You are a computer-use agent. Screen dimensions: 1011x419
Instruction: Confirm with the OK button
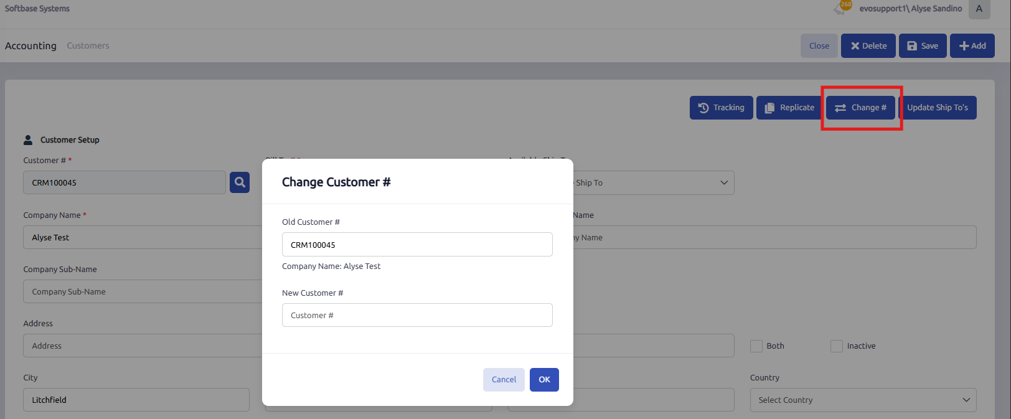[544, 380]
